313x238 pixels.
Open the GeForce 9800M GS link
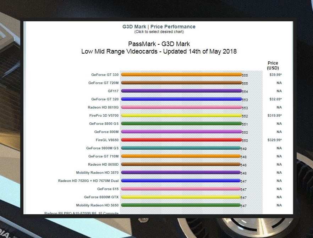point(102,148)
